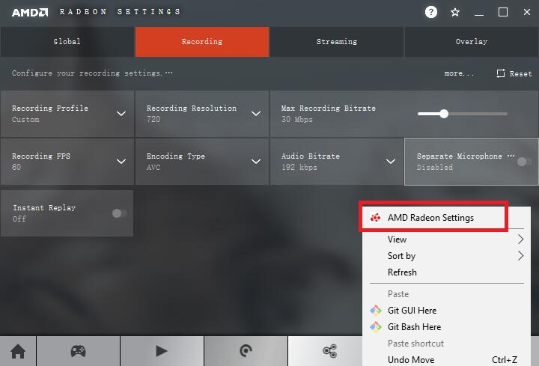Click the 'AVC' encoding value
This screenshot has height=366, width=539.
point(153,168)
